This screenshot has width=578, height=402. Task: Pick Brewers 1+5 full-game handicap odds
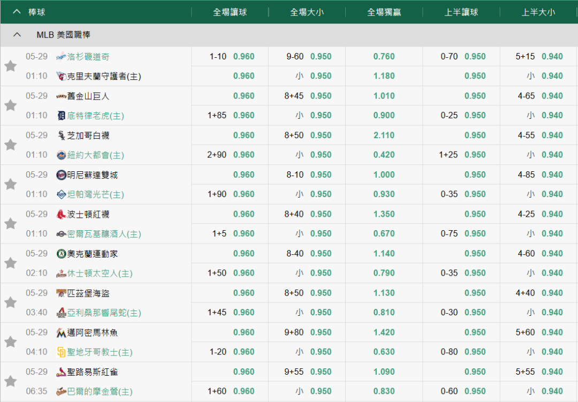click(x=244, y=234)
